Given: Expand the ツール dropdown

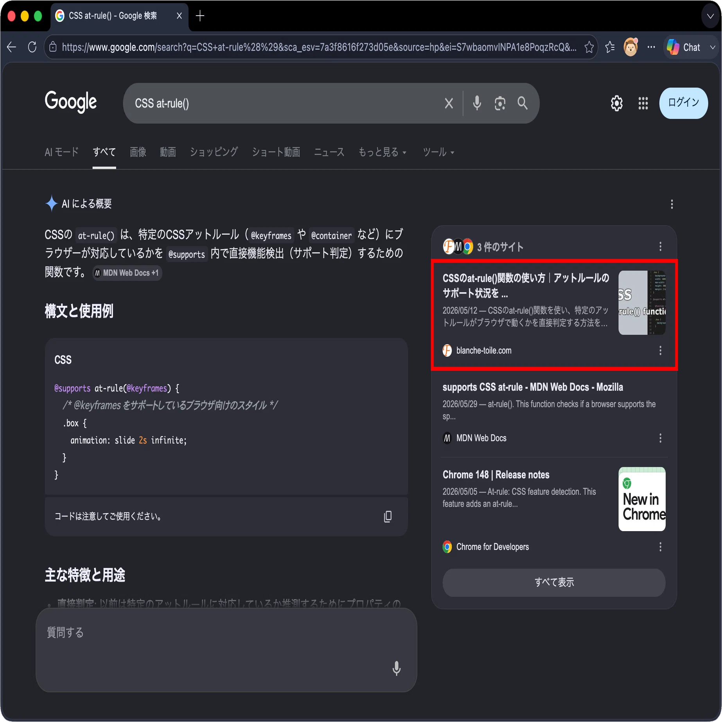Looking at the screenshot, I should click(x=438, y=152).
